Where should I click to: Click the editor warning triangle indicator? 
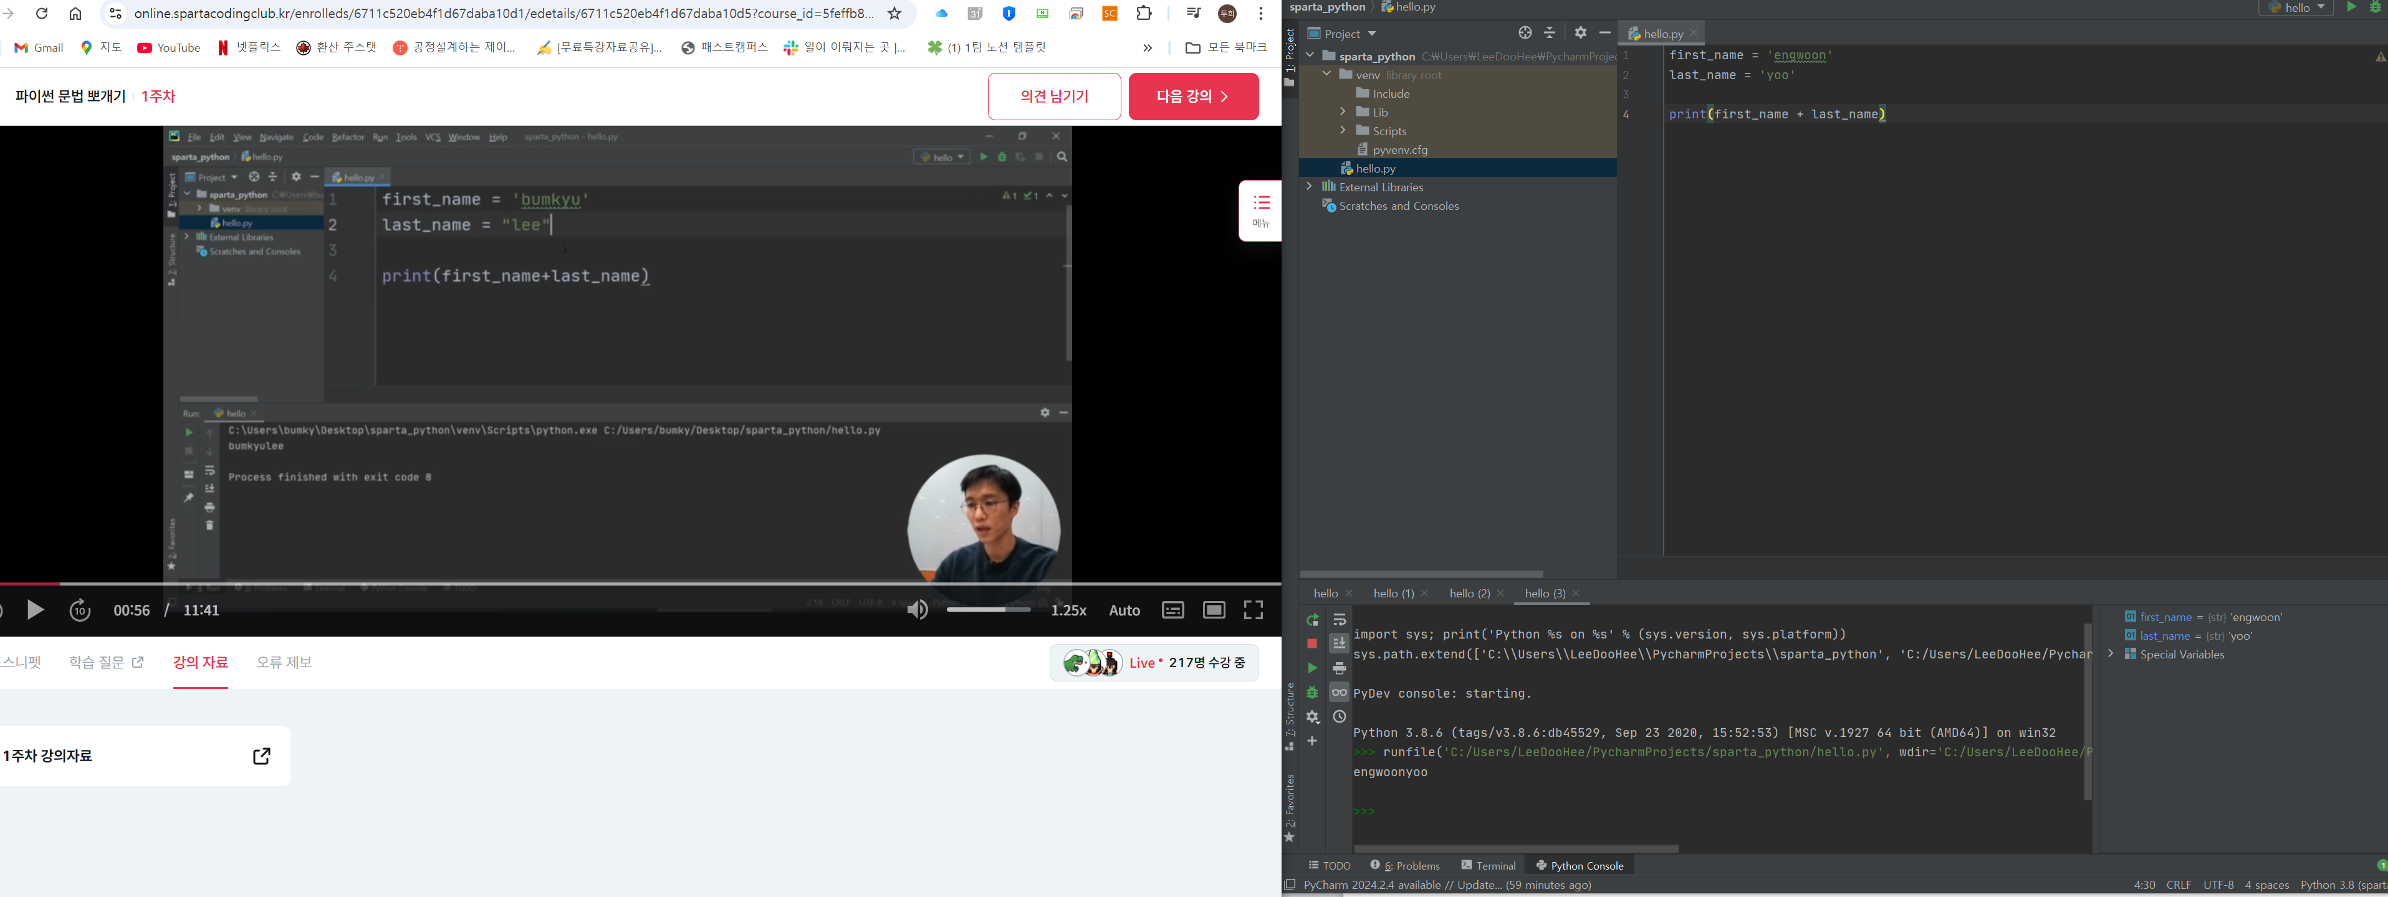tap(2380, 57)
